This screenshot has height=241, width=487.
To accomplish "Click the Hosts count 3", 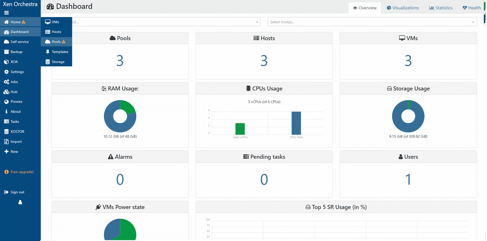I will (264, 61).
